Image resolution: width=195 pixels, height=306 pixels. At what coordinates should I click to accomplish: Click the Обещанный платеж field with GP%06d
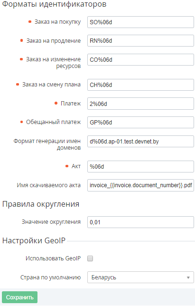(140, 123)
